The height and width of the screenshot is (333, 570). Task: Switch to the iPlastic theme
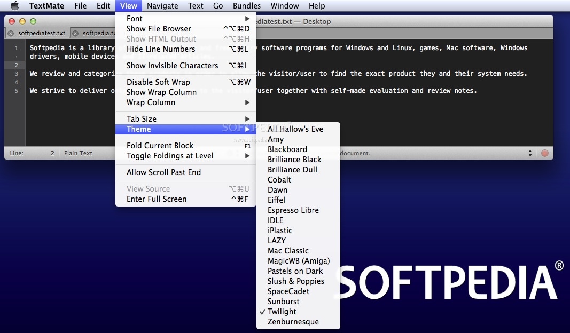[x=298, y=231]
